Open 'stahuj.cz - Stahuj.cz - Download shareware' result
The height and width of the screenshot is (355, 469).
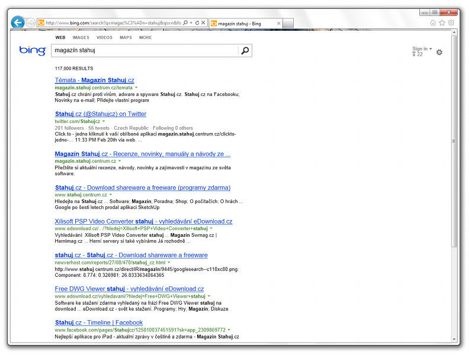coord(131,255)
